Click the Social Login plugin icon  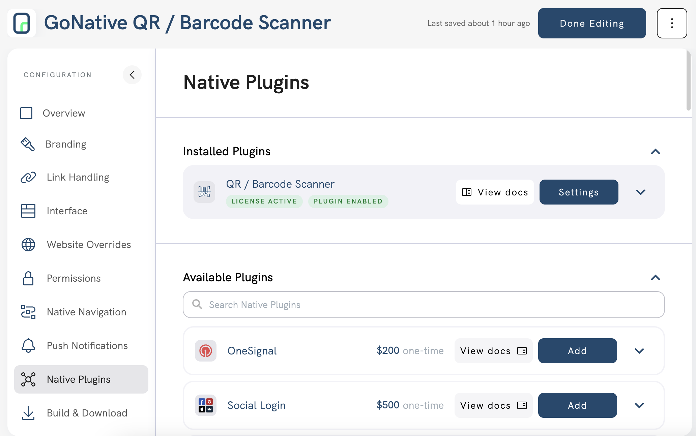[x=206, y=405]
